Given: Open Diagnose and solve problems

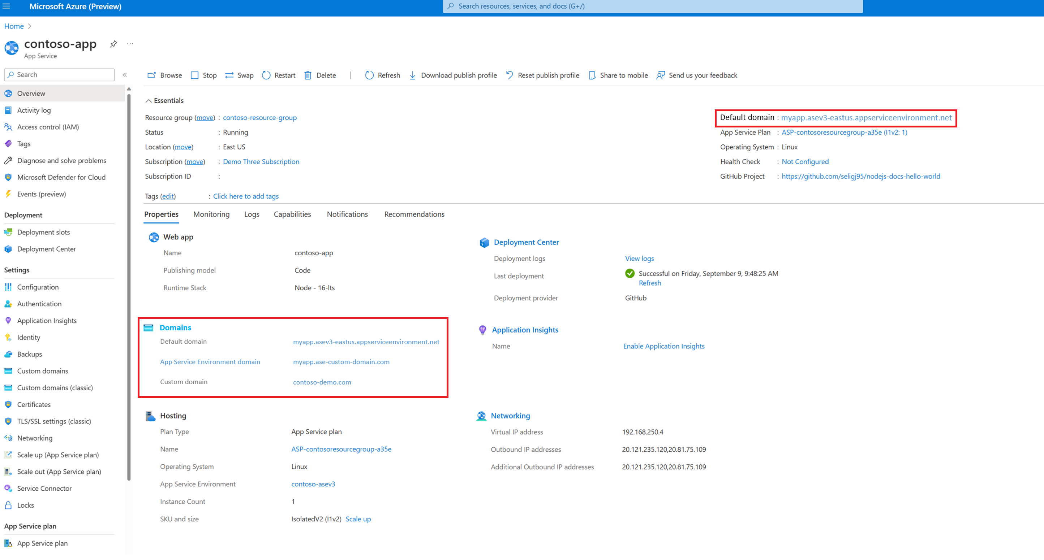Looking at the screenshot, I should click(x=61, y=160).
